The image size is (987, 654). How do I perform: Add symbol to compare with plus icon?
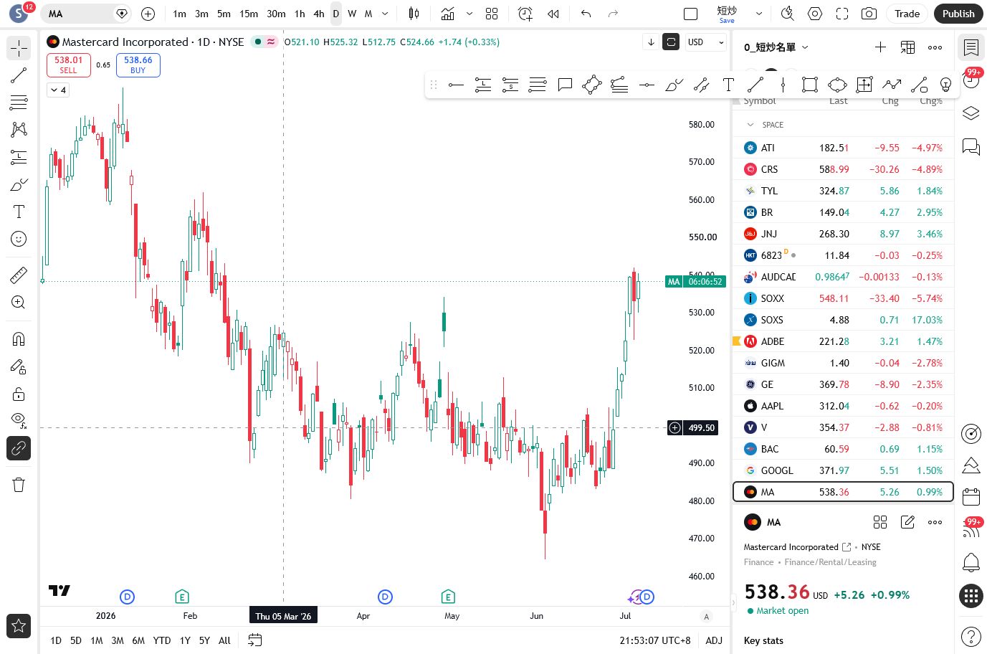coord(148,14)
